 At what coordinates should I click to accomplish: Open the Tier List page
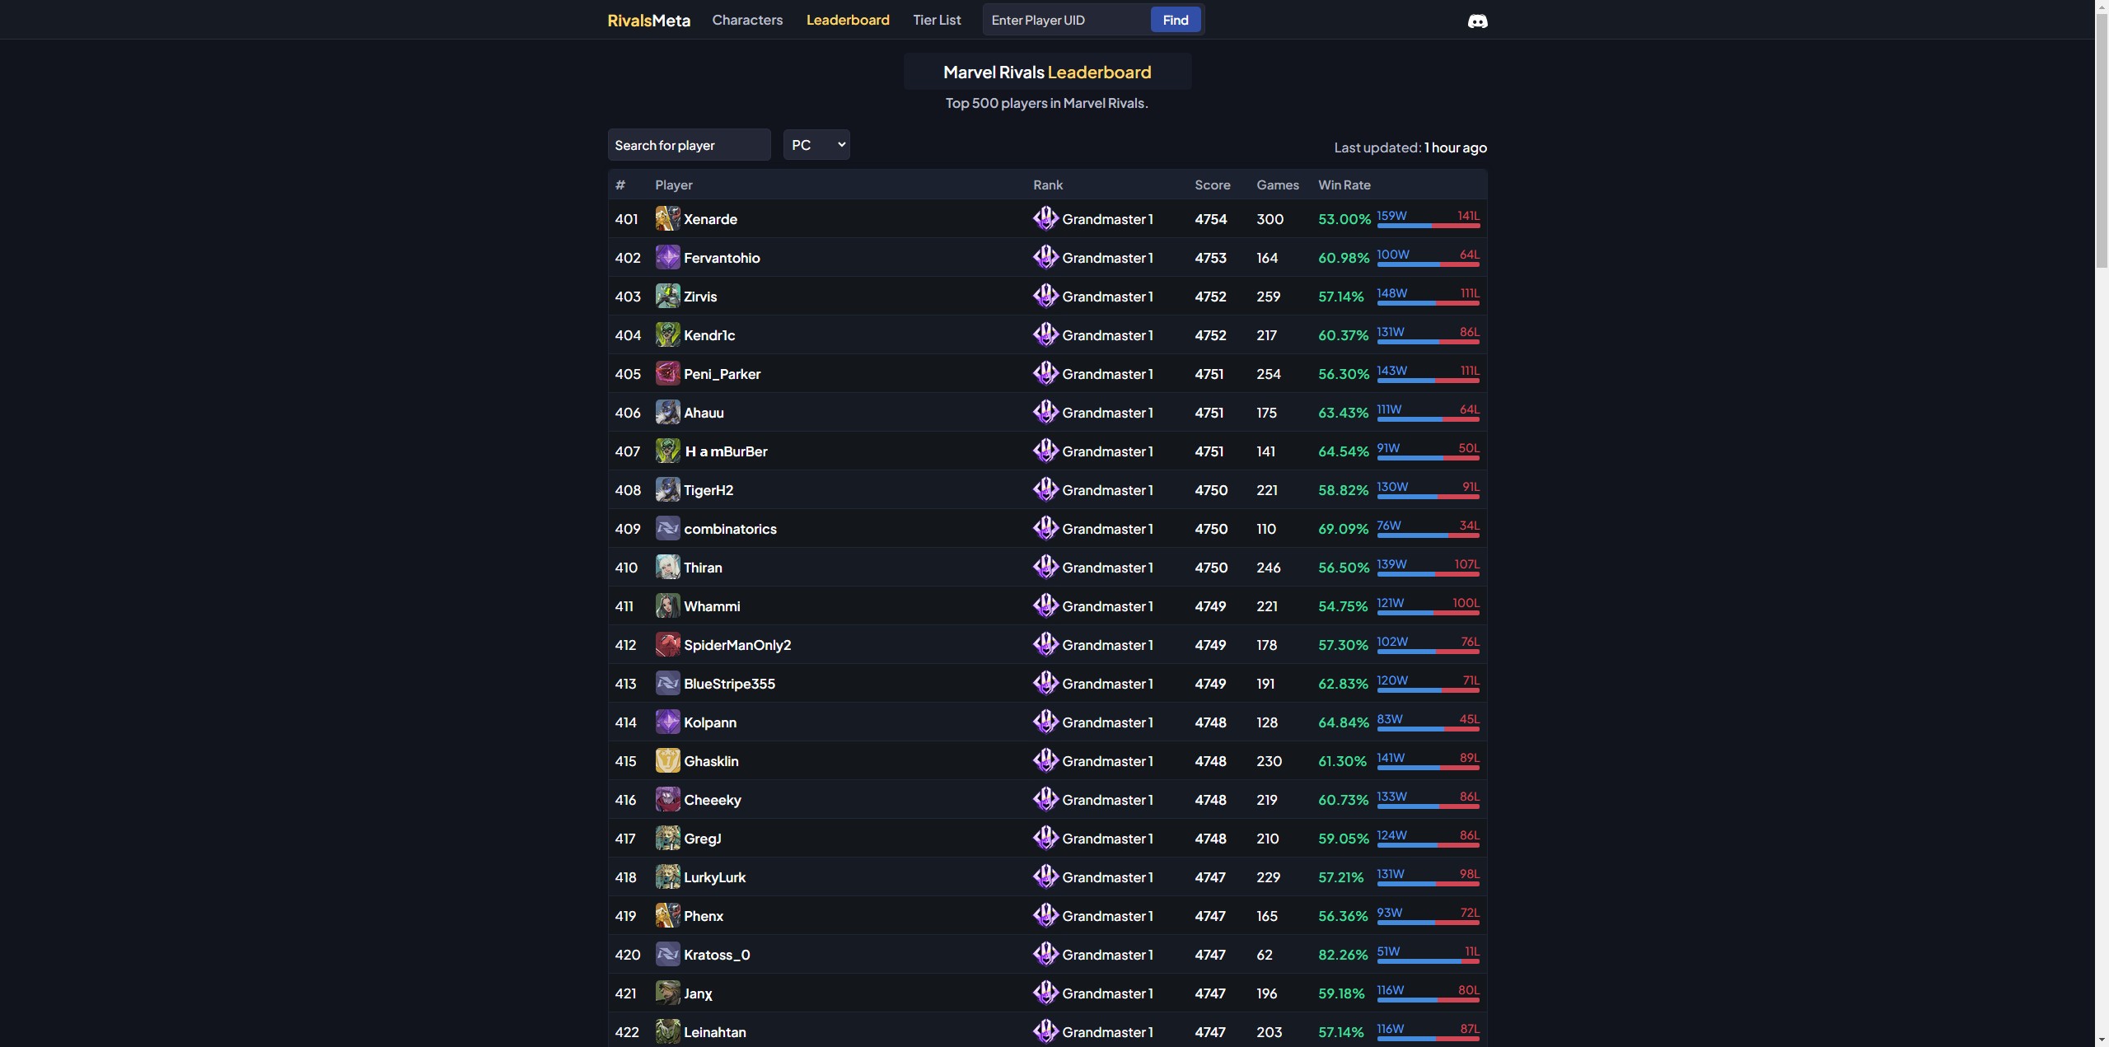(x=935, y=20)
